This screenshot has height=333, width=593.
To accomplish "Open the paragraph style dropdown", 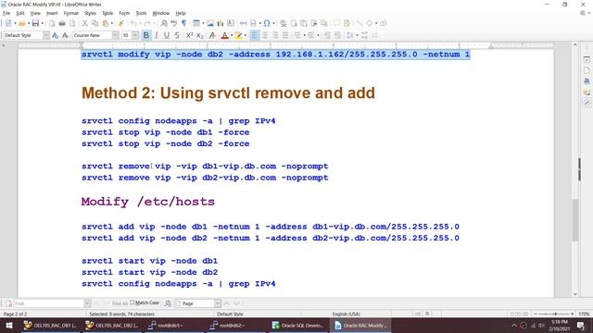I will click(x=45, y=35).
